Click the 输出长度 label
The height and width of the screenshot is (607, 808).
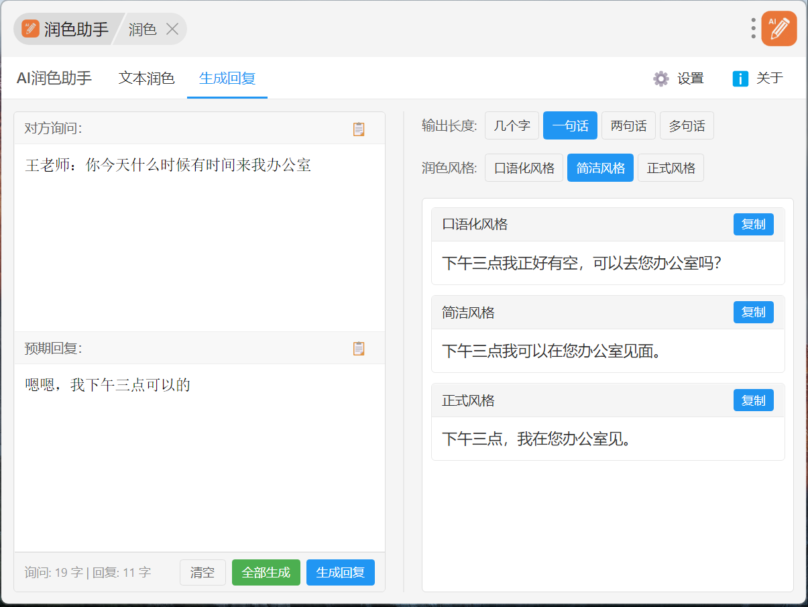coord(449,125)
